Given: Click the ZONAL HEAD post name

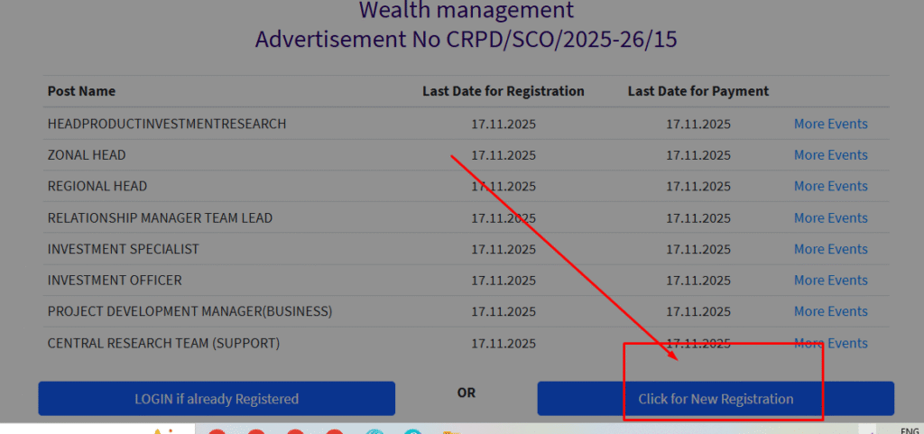Looking at the screenshot, I should coord(87,155).
